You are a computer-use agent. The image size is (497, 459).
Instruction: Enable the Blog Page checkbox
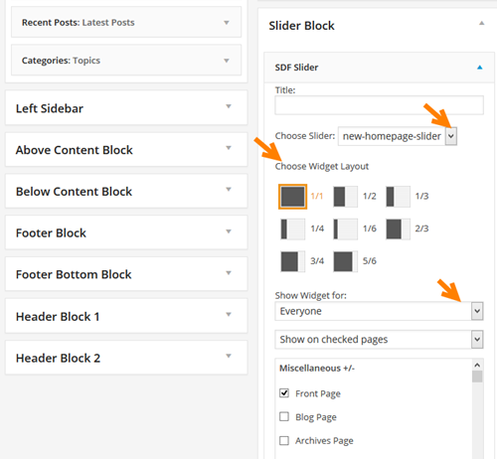284,416
